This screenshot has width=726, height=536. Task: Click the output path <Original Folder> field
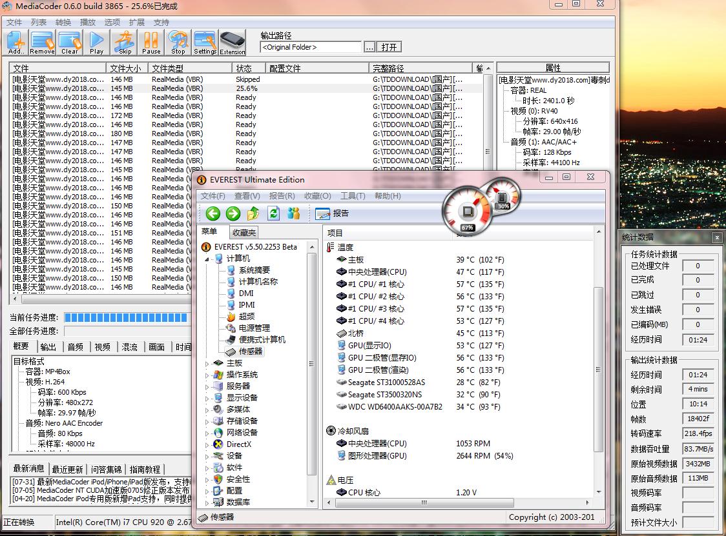click(x=311, y=47)
